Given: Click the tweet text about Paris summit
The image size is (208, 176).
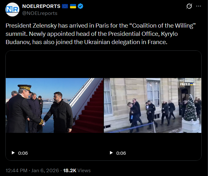Looking at the screenshot, I should (x=101, y=34).
